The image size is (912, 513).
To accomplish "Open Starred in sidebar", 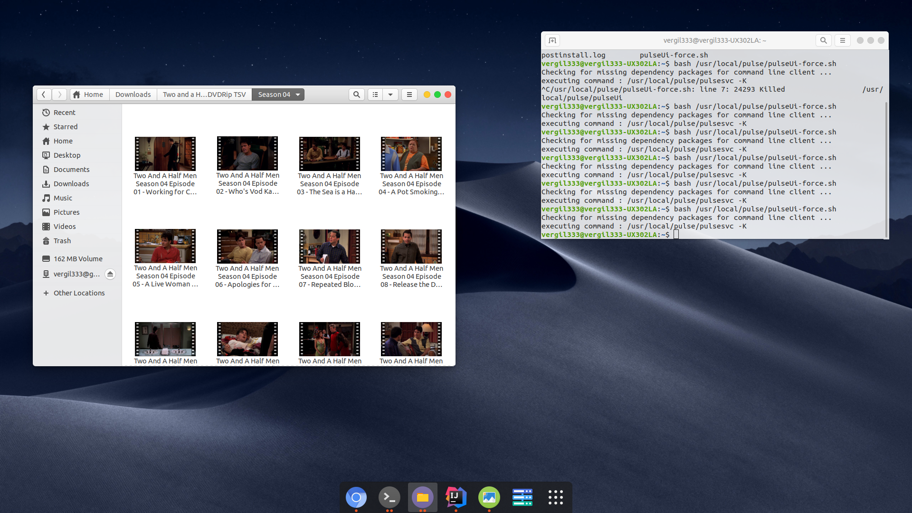I will pos(77,127).
